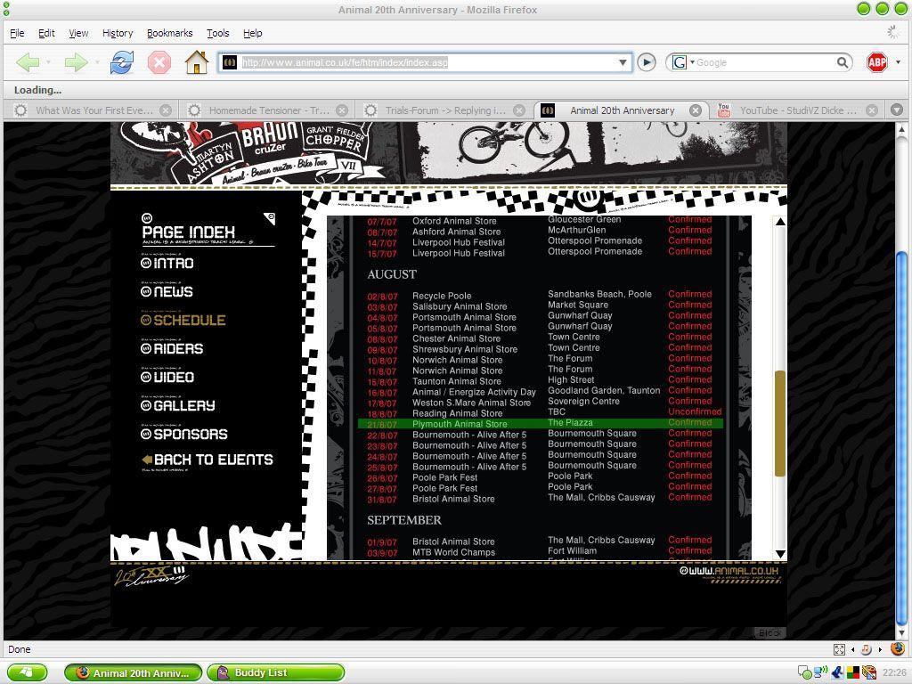The image size is (912, 684).
Task: Open the NEWS page link
Action: pos(167,291)
